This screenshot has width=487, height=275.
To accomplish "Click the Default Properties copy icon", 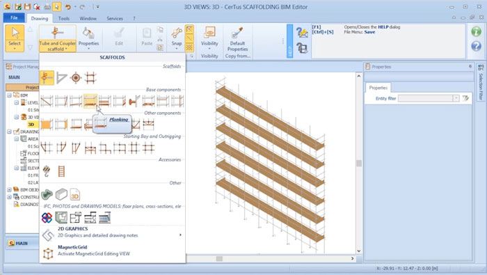I will 237,39.
